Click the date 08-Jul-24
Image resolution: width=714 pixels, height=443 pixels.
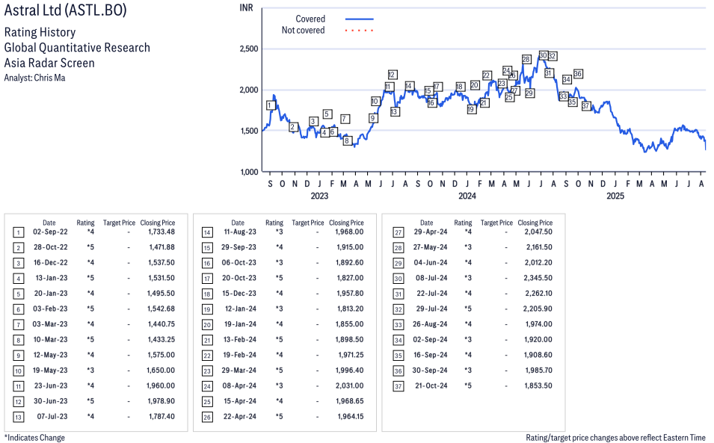pos(431,278)
